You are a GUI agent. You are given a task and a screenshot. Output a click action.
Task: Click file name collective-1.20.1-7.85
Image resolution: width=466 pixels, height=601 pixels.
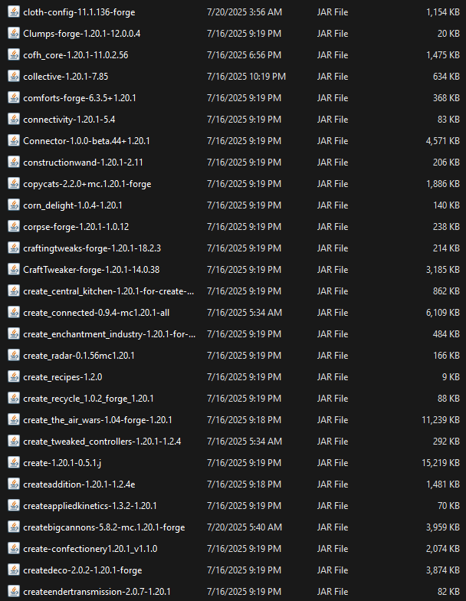tap(66, 77)
